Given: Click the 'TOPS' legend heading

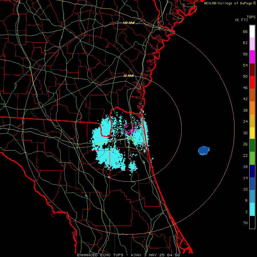Looking at the screenshot, I should pyautogui.click(x=251, y=17).
